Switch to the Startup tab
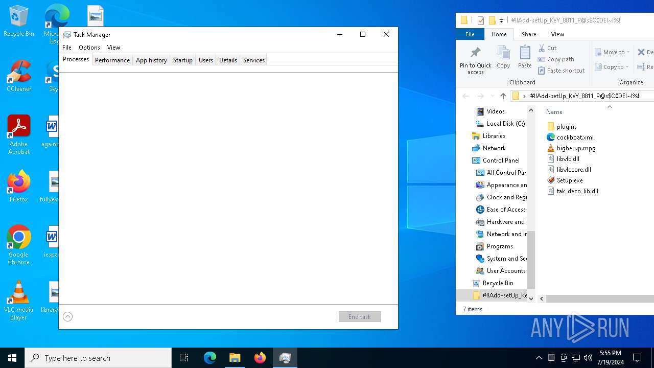The height and width of the screenshot is (368, 654). pos(182,60)
